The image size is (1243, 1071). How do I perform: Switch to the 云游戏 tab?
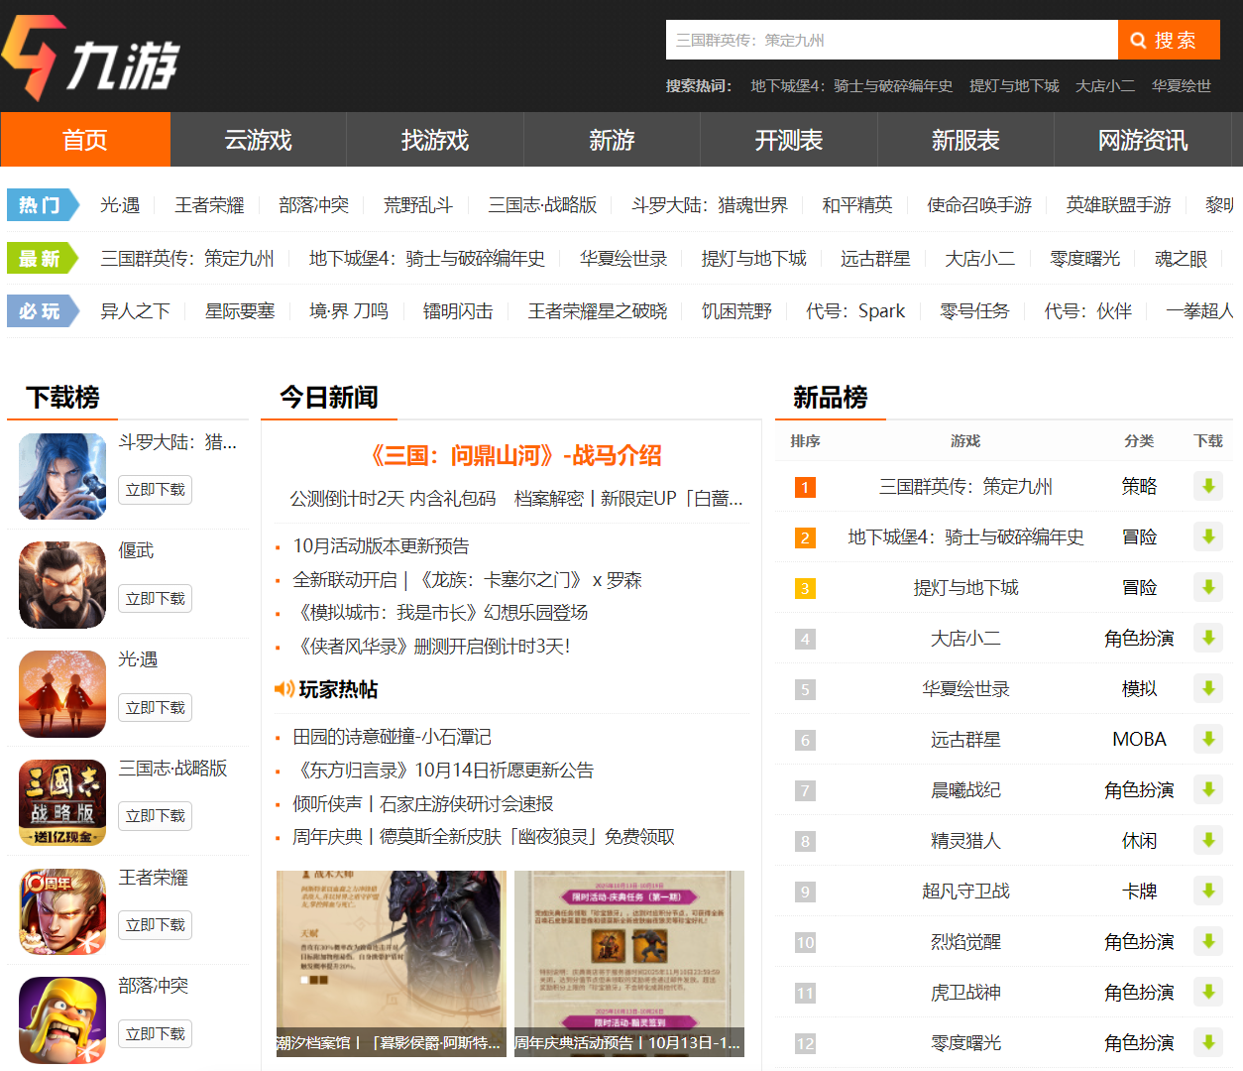click(x=258, y=140)
